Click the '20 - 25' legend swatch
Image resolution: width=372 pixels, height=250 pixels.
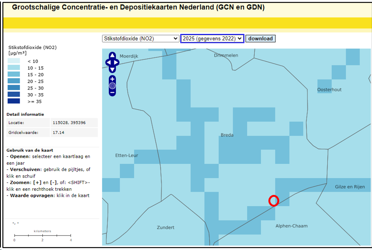(x=14, y=81)
